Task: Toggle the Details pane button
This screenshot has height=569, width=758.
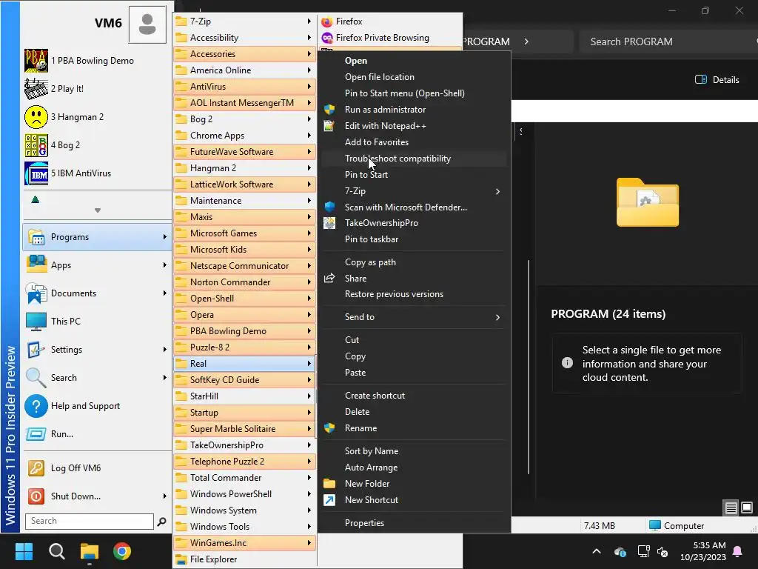Action: 717,80
